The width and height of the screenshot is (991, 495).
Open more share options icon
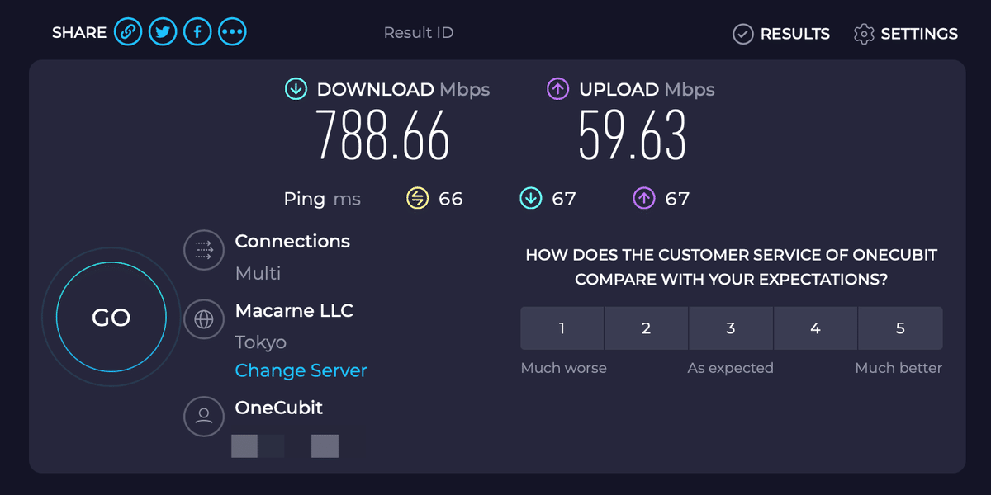click(x=233, y=32)
